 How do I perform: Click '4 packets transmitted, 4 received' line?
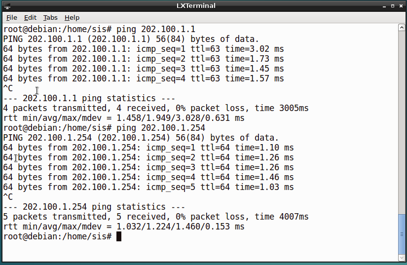[x=156, y=108]
